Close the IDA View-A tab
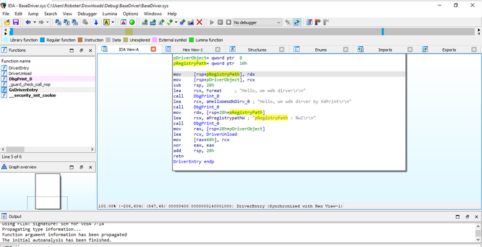 pyautogui.click(x=153, y=49)
